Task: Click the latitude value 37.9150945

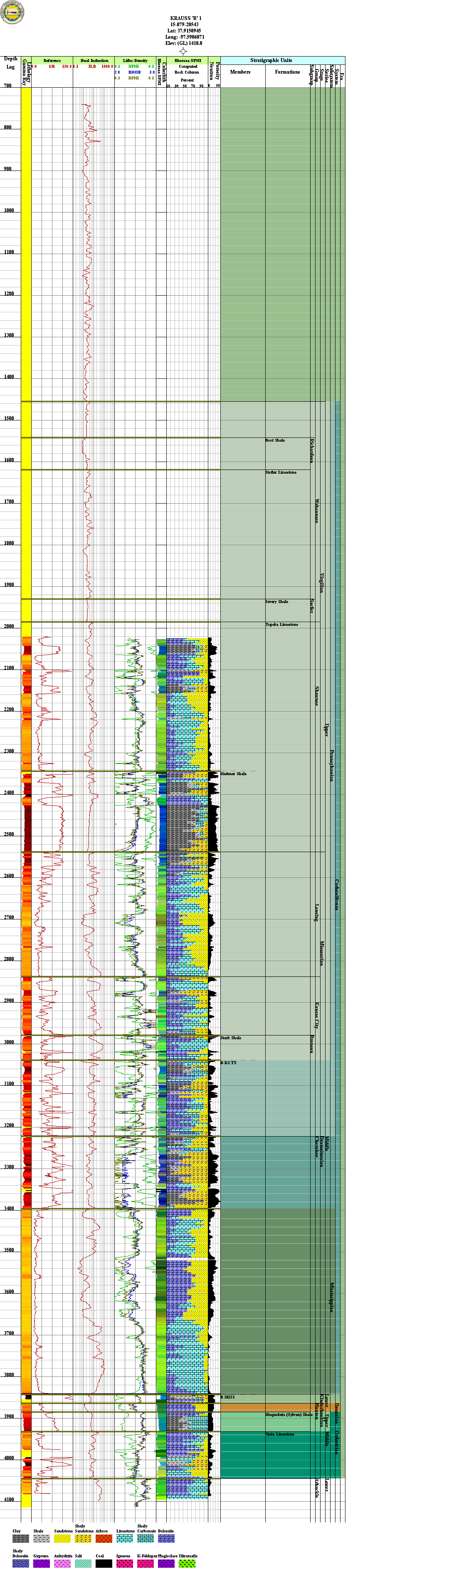Action: (190, 30)
